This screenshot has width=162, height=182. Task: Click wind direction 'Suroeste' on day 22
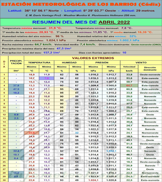coord(150,151)
